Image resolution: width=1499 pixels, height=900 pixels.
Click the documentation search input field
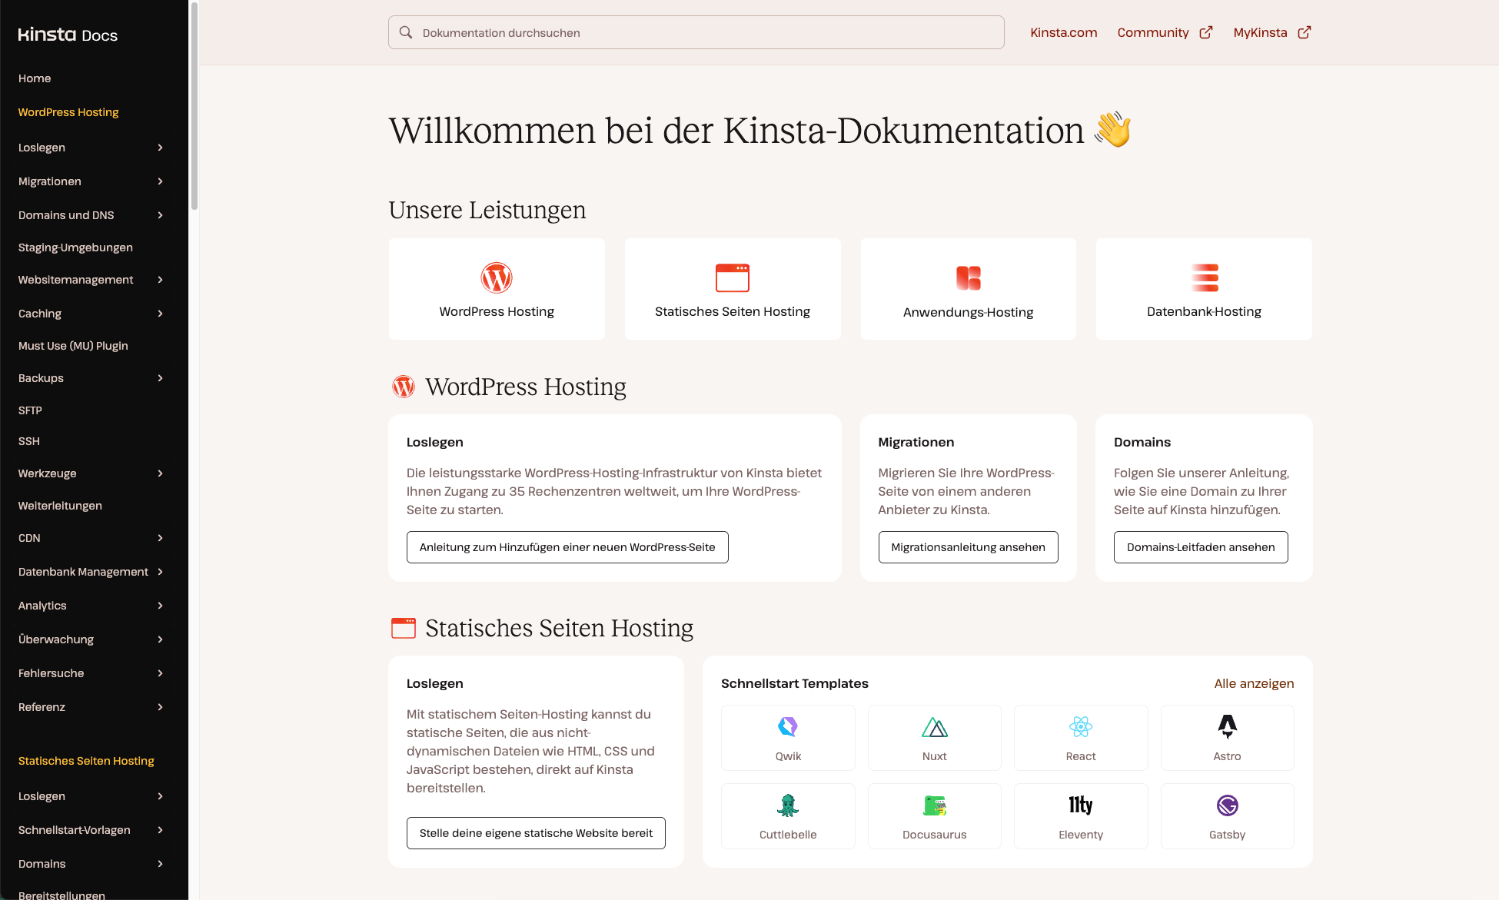coord(696,32)
